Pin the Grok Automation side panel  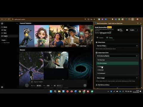click(x=138, y=23)
